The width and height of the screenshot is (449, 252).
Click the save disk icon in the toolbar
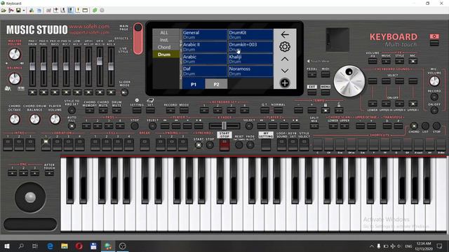click(18, 10)
